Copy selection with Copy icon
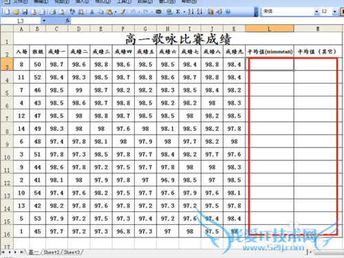 coord(100,12)
